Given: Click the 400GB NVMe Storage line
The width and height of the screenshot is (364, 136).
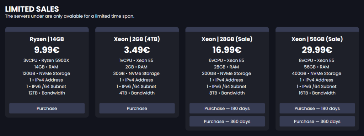Looking at the screenshot, I should [x=317, y=73].
